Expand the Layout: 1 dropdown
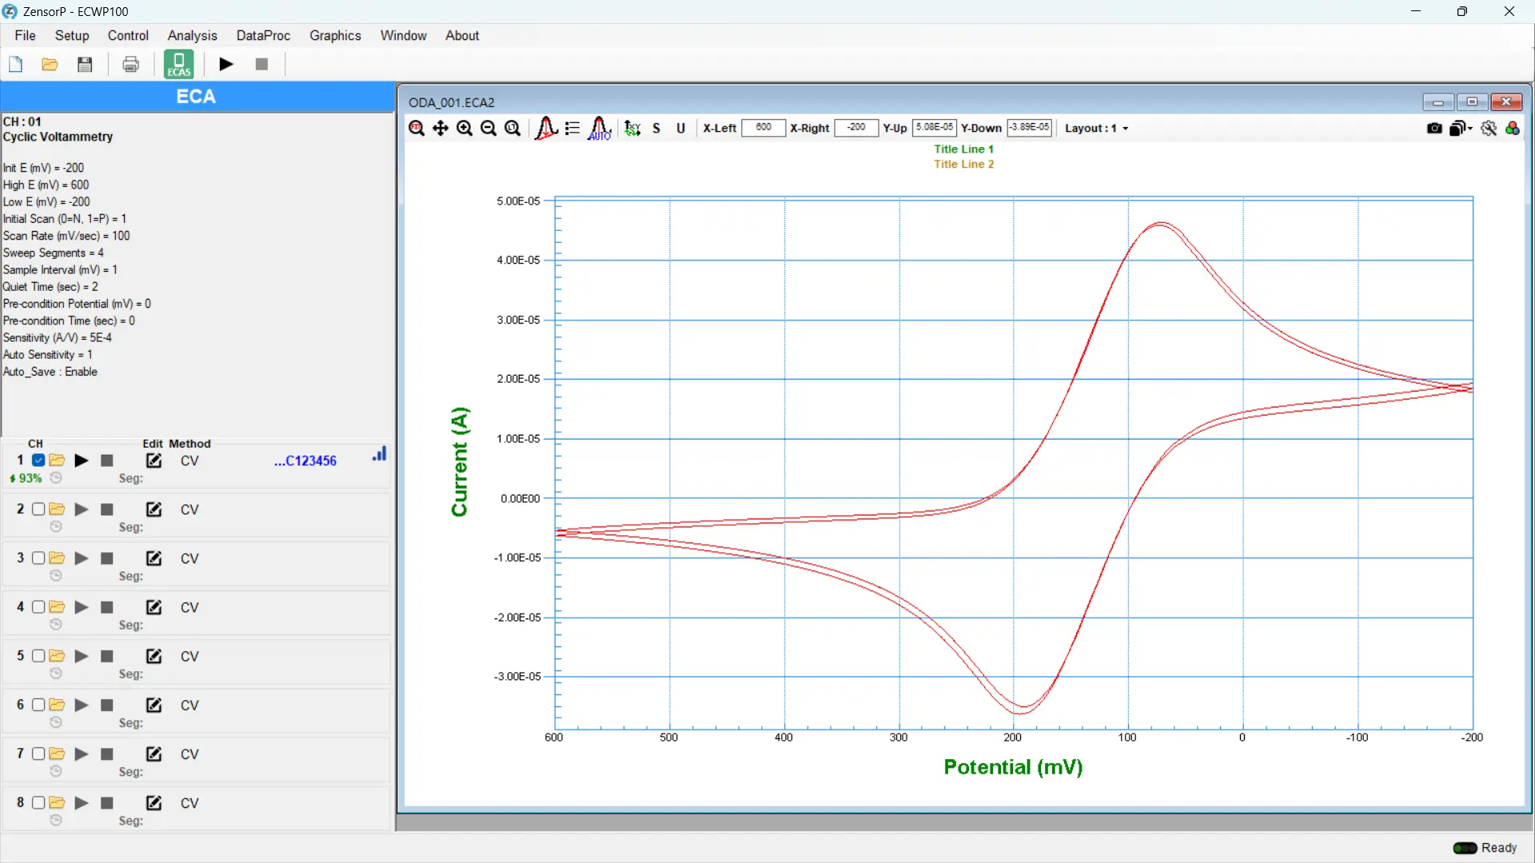This screenshot has width=1535, height=863. 1097,128
